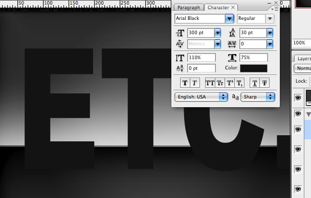Image resolution: width=311 pixels, height=198 pixels.
Task: Enable All Caps text style
Action: [x=210, y=83]
